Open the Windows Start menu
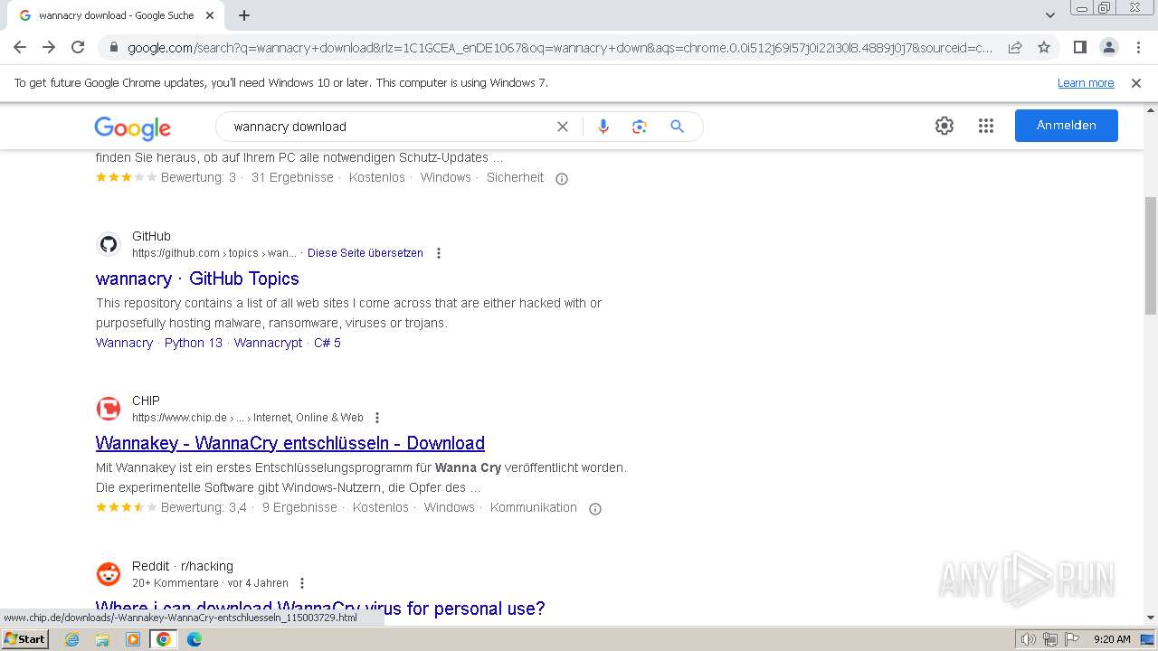The width and height of the screenshot is (1158, 651). pyautogui.click(x=24, y=639)
